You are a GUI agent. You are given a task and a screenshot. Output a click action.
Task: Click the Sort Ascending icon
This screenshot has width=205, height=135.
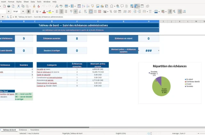pos(84,6)
